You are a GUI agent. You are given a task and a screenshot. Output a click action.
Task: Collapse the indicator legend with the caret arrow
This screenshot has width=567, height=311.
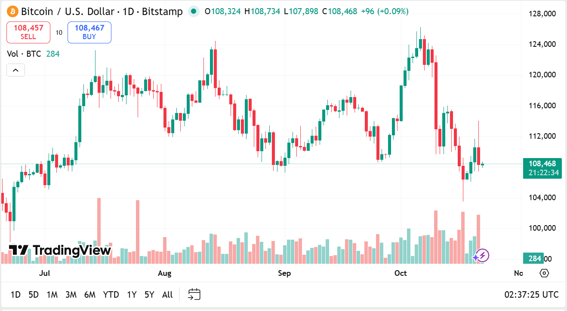coord(15,70)
